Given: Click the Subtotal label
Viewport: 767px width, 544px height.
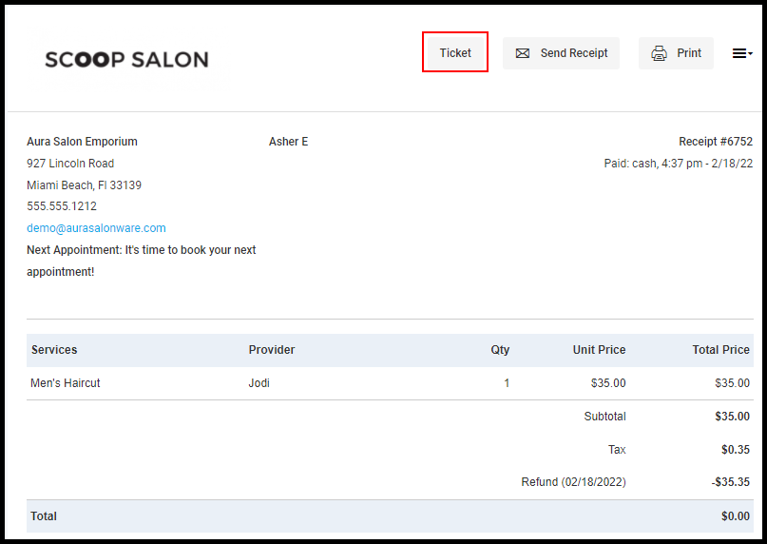Looking at the screenshot, I should click(x=604, y=417).
